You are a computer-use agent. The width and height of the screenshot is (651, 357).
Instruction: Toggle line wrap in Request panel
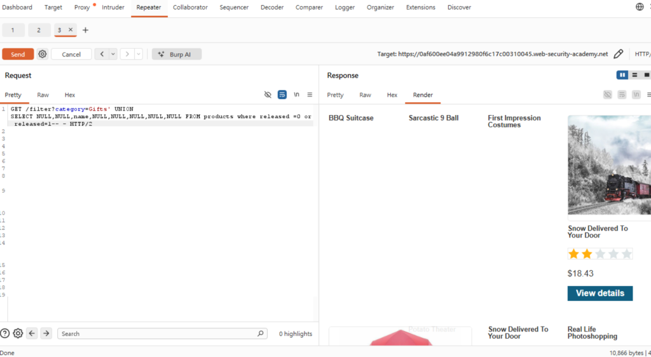tap(282, 95)
